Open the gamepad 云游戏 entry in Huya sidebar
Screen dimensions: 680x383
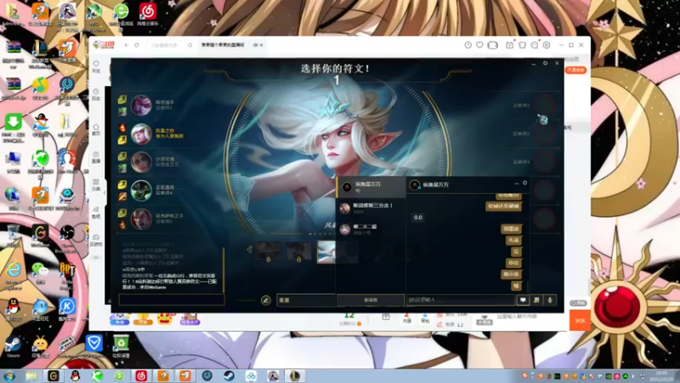[96, 240]
